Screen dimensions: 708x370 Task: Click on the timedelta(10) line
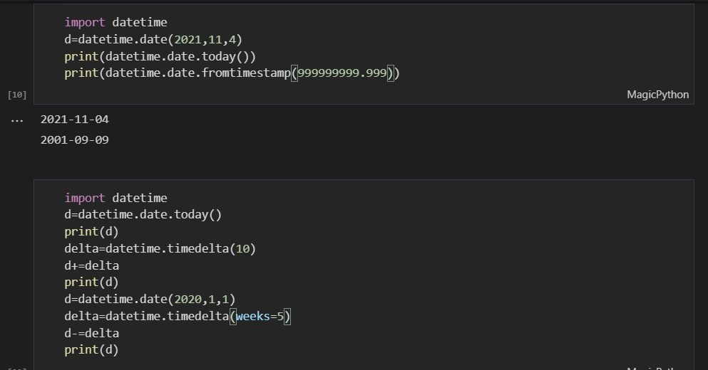[160, 249]
